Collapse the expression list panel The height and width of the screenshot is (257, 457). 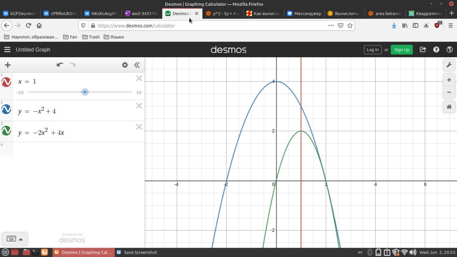137,65
